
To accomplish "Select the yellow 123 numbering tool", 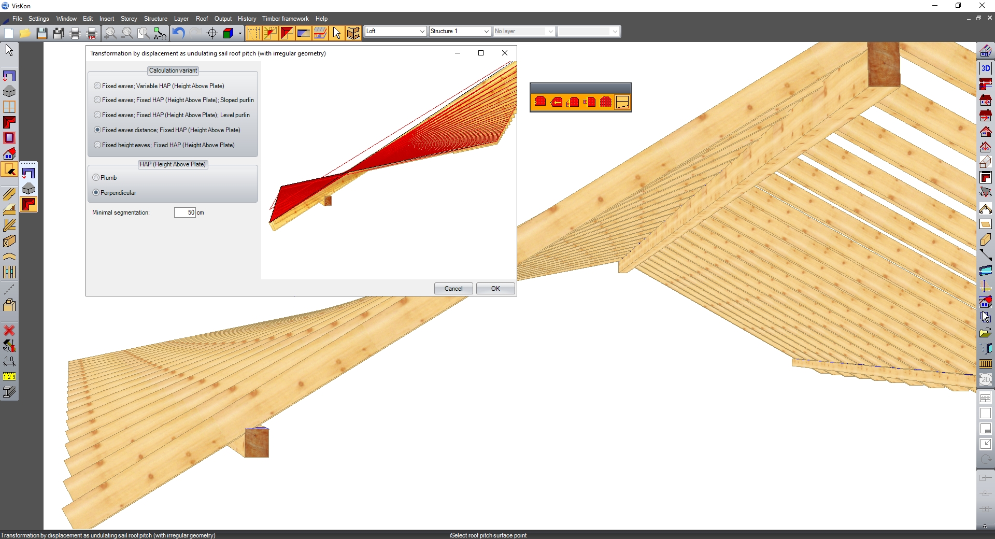I will click(9, 376).
